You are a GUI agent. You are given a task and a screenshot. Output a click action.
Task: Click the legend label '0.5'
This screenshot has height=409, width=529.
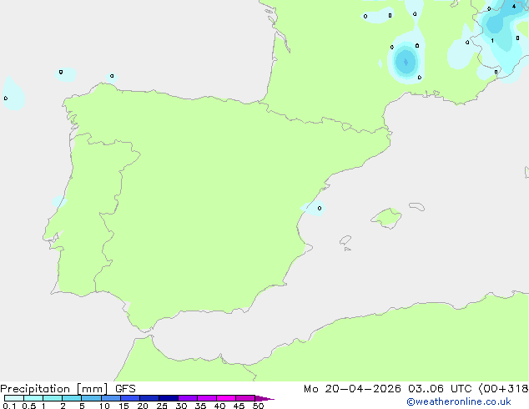click(29, 406)
